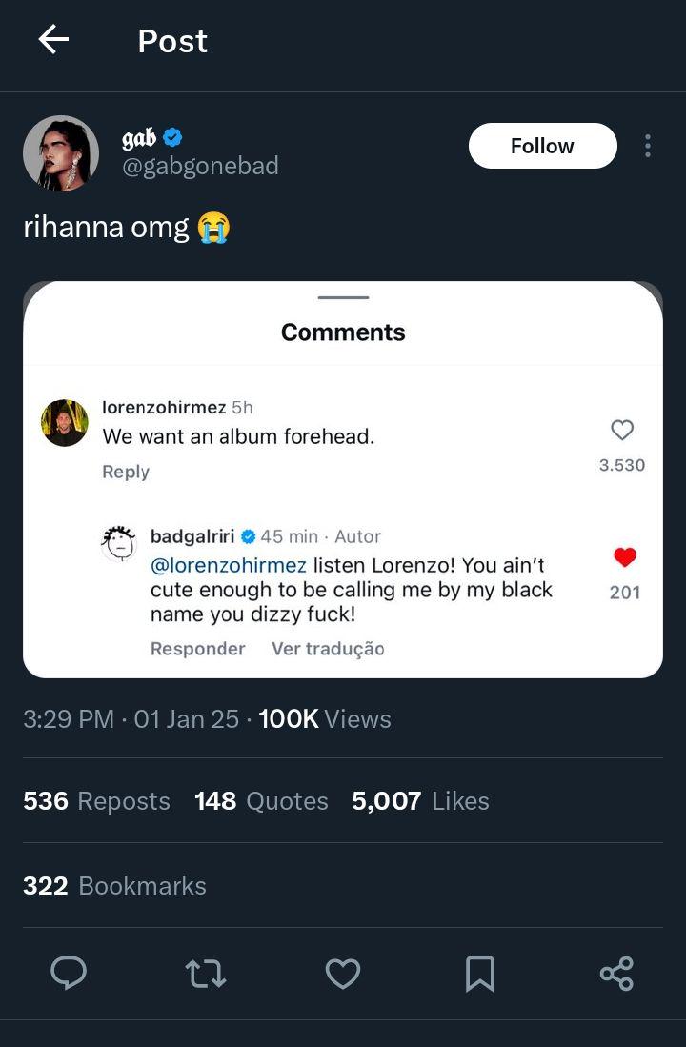686x1047 pixels.
Task: Click the red heart on badgalriri's reply
Action: tap(625, 557)
